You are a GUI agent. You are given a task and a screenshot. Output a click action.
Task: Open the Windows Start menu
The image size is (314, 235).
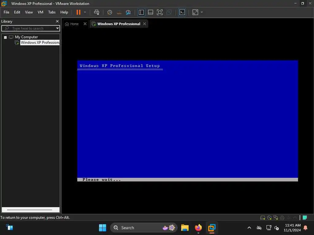[x=102, y=228]
